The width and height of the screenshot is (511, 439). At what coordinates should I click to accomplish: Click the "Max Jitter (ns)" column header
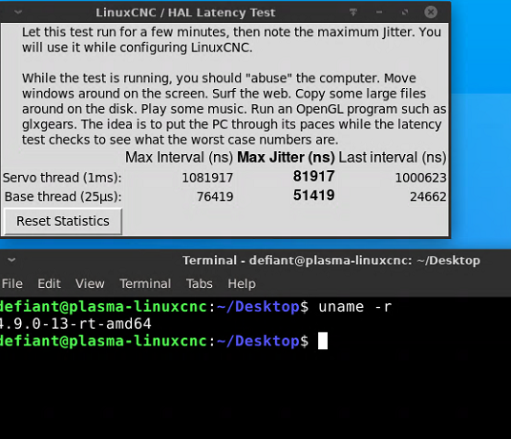click(x=286, y=157)
